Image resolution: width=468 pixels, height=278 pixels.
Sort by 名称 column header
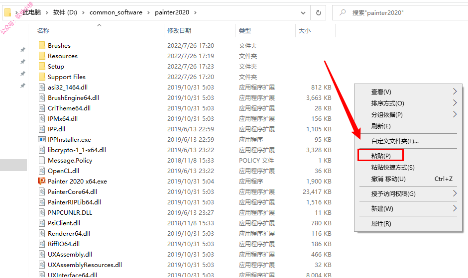click(x=43, y=30)
